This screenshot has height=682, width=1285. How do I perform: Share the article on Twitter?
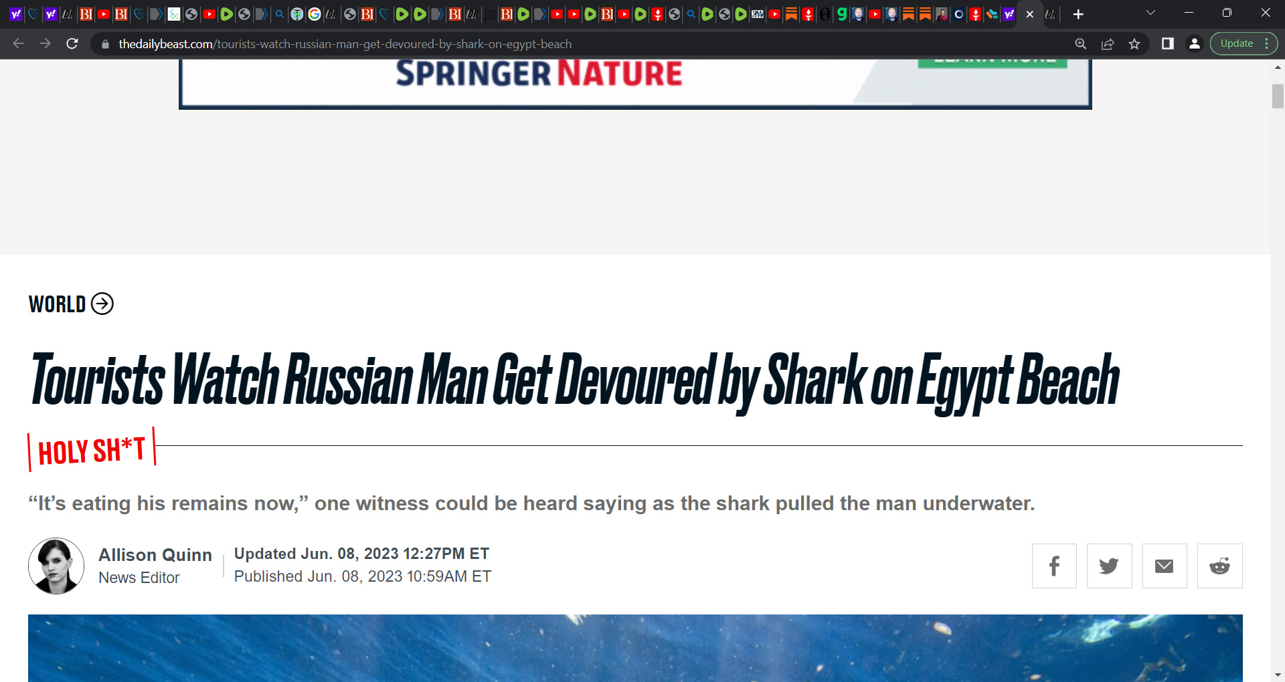coord(1109,565)
